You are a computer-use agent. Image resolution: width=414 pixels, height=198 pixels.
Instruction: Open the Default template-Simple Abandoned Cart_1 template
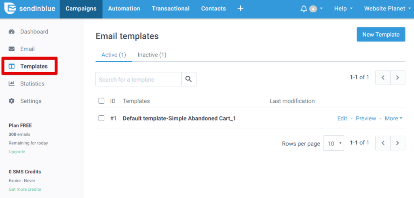point(179,119)
